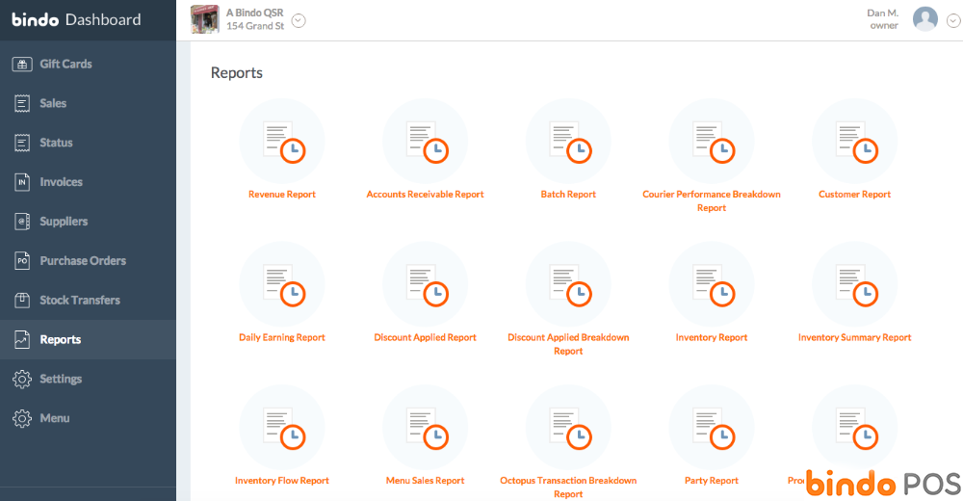Open the Customer Report icon

click(854, 142)
